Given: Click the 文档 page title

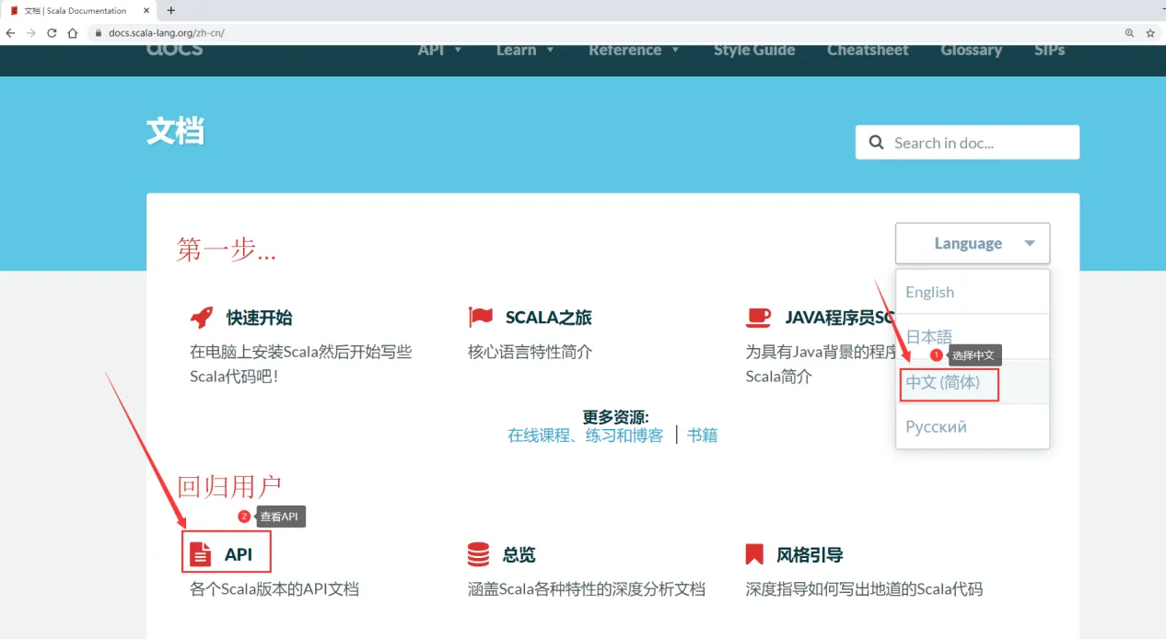Looking at the screenshot, I should point(175,132).
